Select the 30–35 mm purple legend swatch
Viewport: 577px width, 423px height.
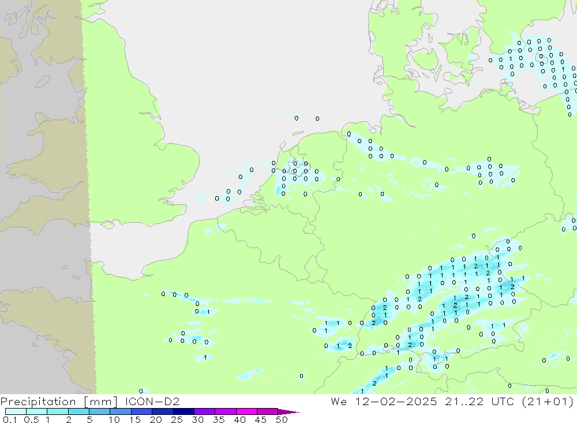point(204,411)
